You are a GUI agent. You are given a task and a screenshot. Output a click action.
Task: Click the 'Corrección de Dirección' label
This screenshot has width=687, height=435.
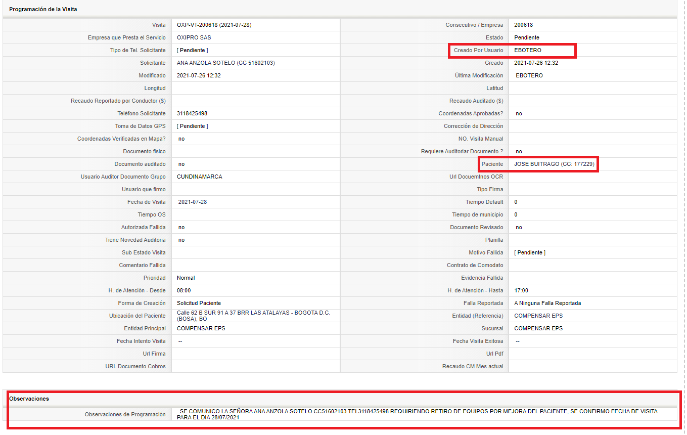[474, 126]
